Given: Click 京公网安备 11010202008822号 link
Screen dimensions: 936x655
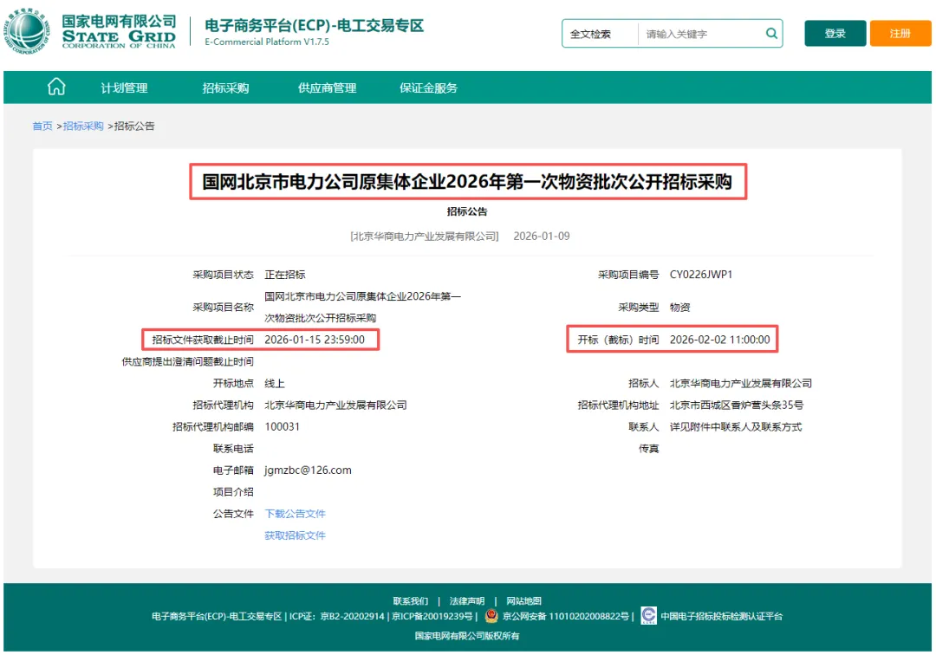Looking at the screenshot, I should 565,616.
